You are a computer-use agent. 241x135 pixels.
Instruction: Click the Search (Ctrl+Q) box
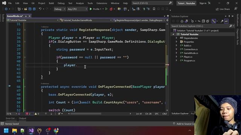click(x=152, y=3)
